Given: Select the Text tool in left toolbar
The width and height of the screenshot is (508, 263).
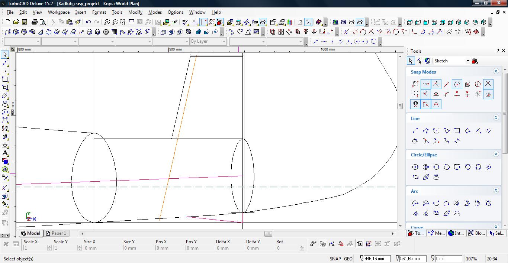Looking at the screenshot, I should [x=5, y=153].
